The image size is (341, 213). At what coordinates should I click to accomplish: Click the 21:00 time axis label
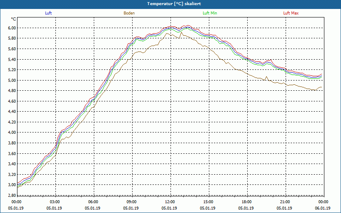click(x=285, y=202)
